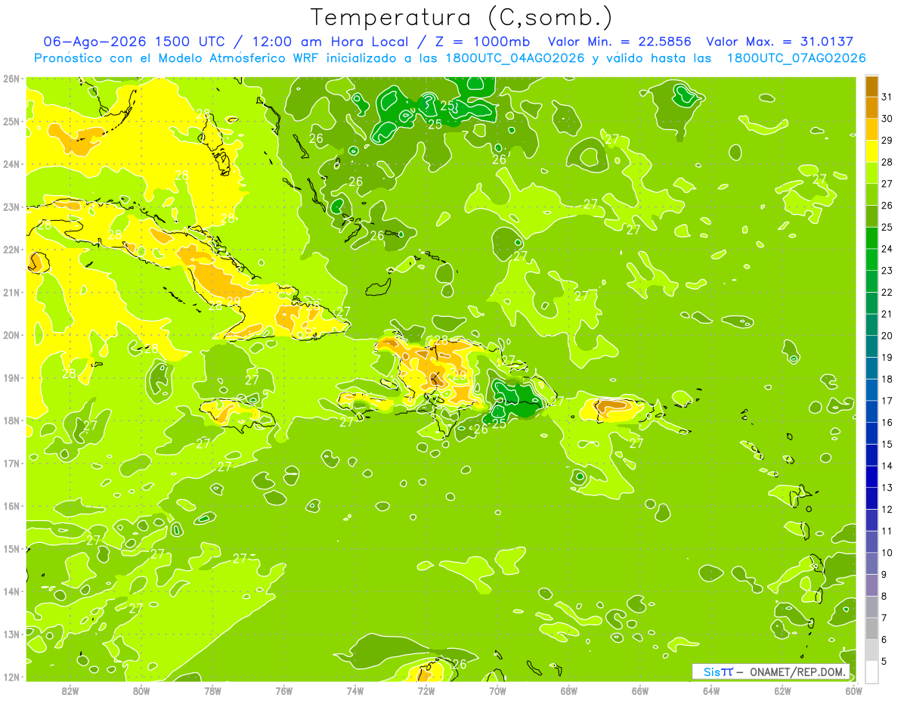Click the '80W' longitude axis label

tap(141, 690)
